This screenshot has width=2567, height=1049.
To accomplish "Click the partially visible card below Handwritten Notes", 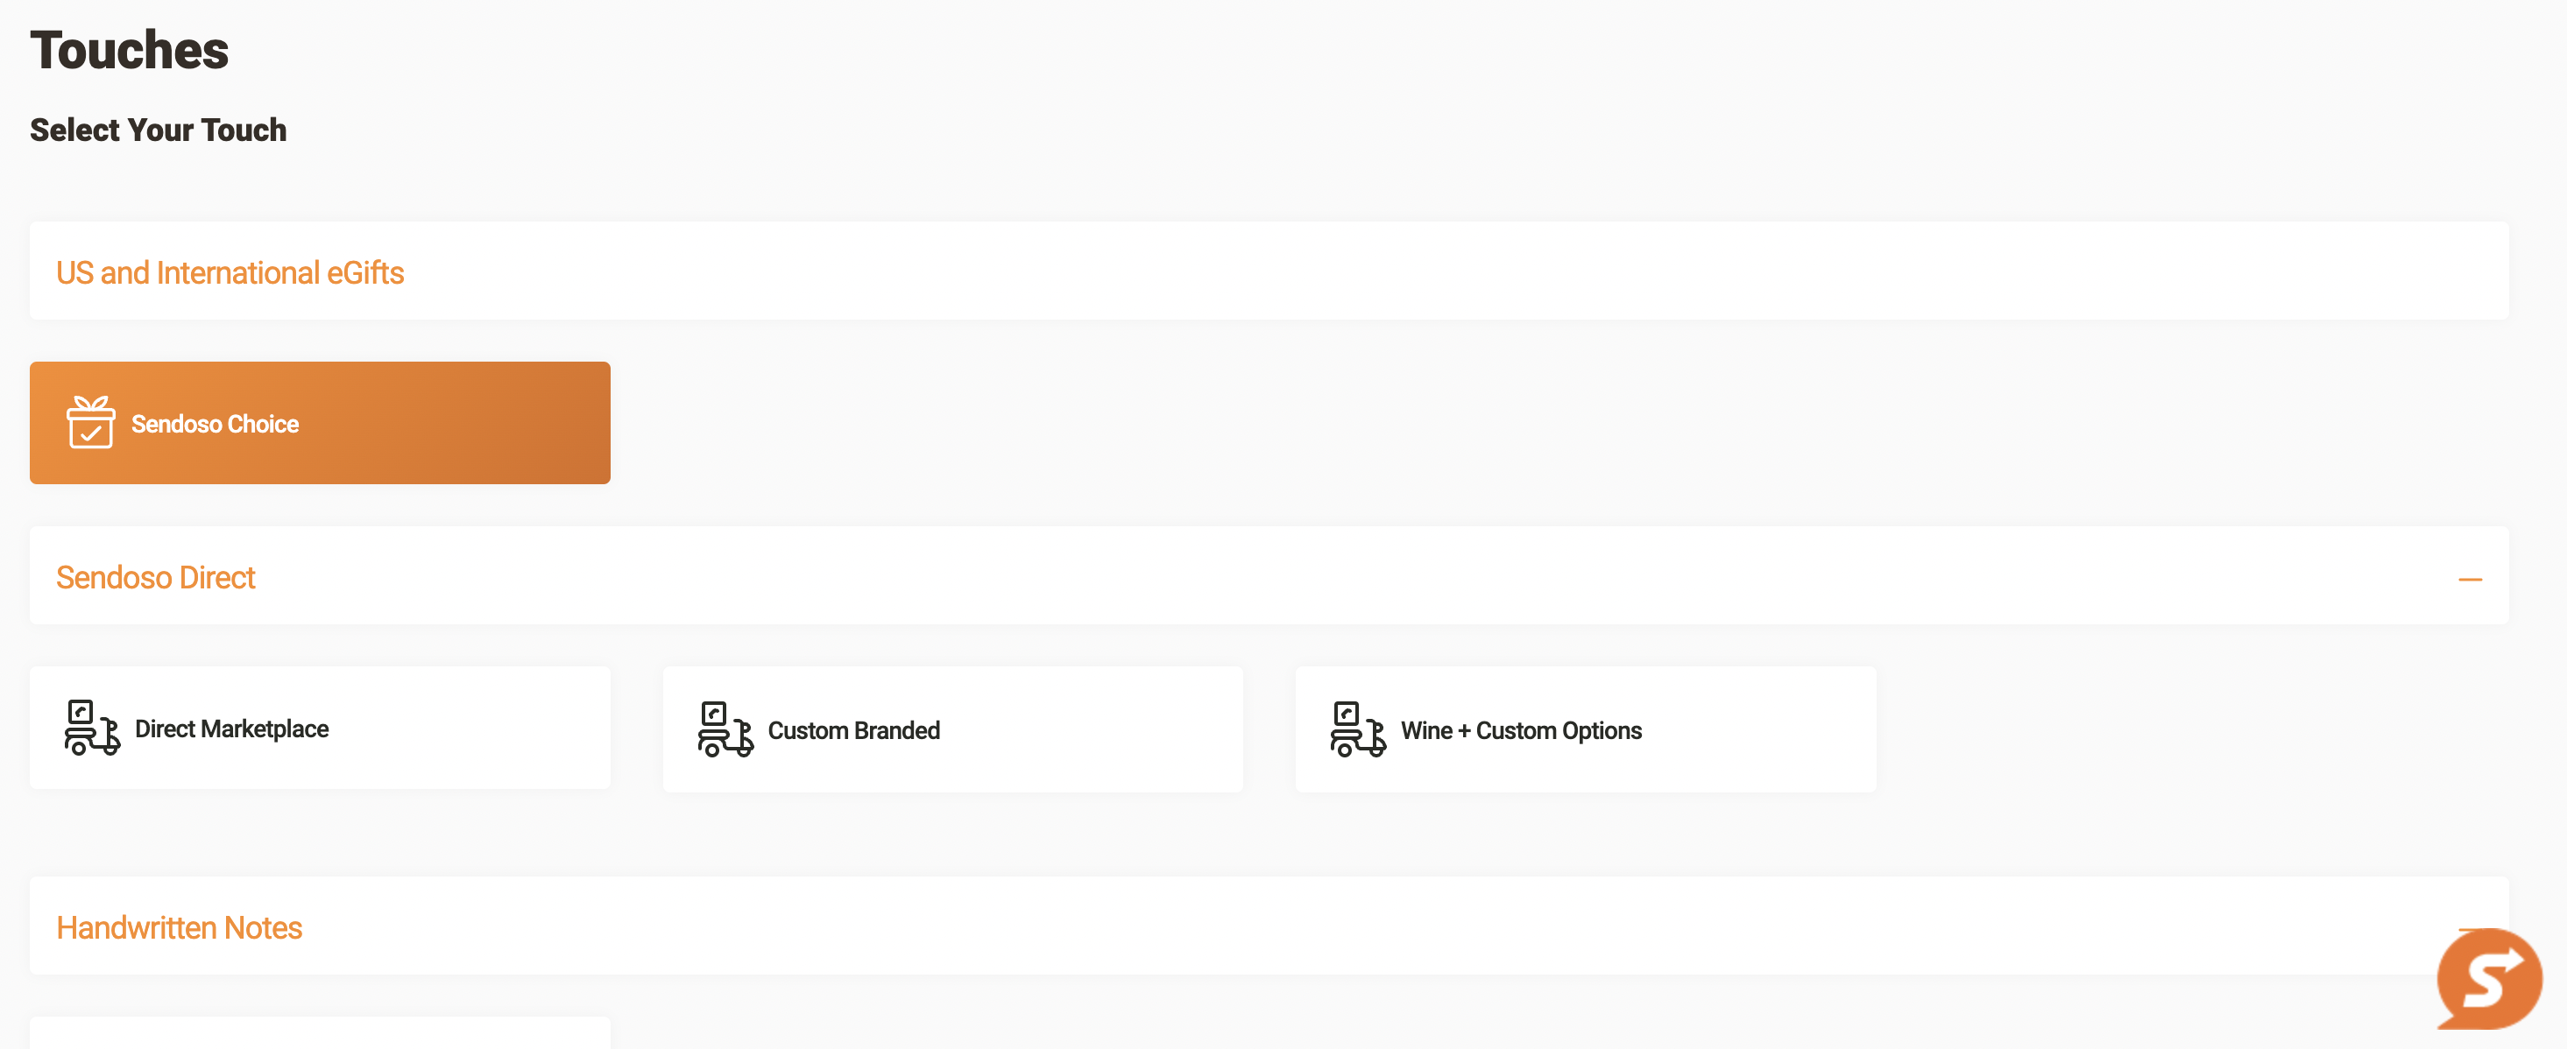I will [x=319, y=1034].
